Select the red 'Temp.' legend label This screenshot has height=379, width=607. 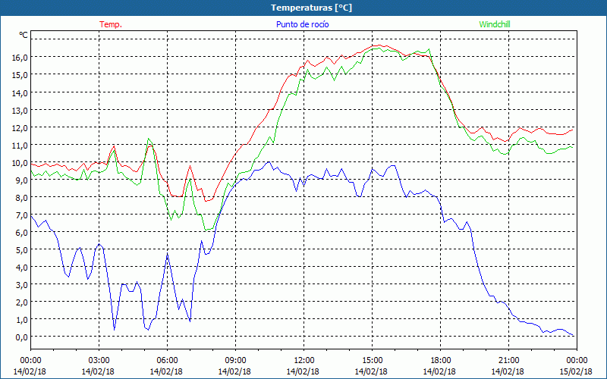click(x=111, y=24)
